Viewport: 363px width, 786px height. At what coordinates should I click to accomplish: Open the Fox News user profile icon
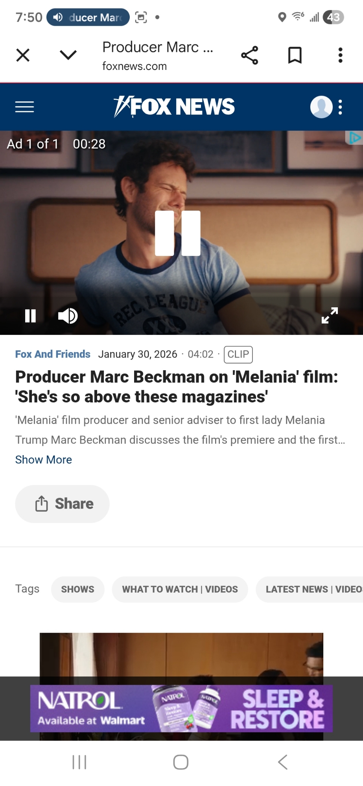[x=321, y=107]
